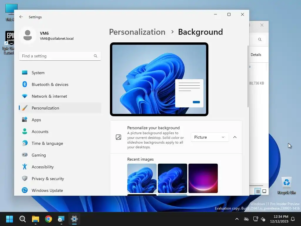Viewport: 301px width, 226px height.
Task: Minimize the Settings window
Action: (215, 14)
